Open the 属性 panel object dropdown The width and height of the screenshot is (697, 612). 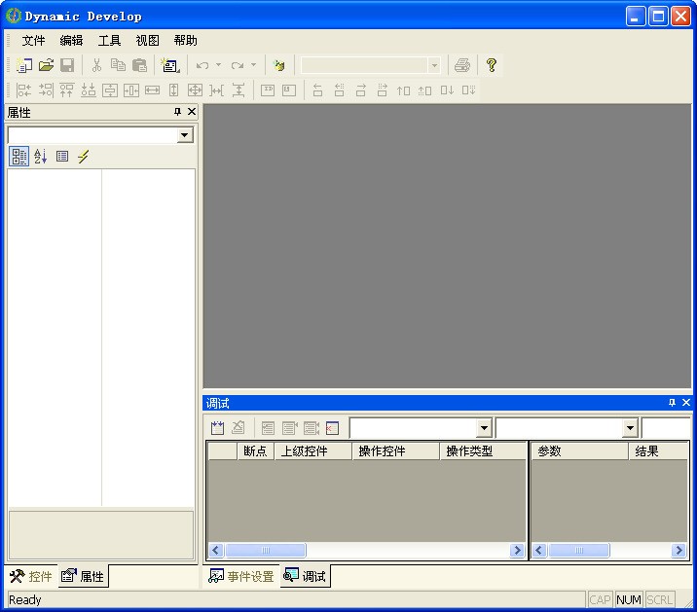[x=185, y=136]
